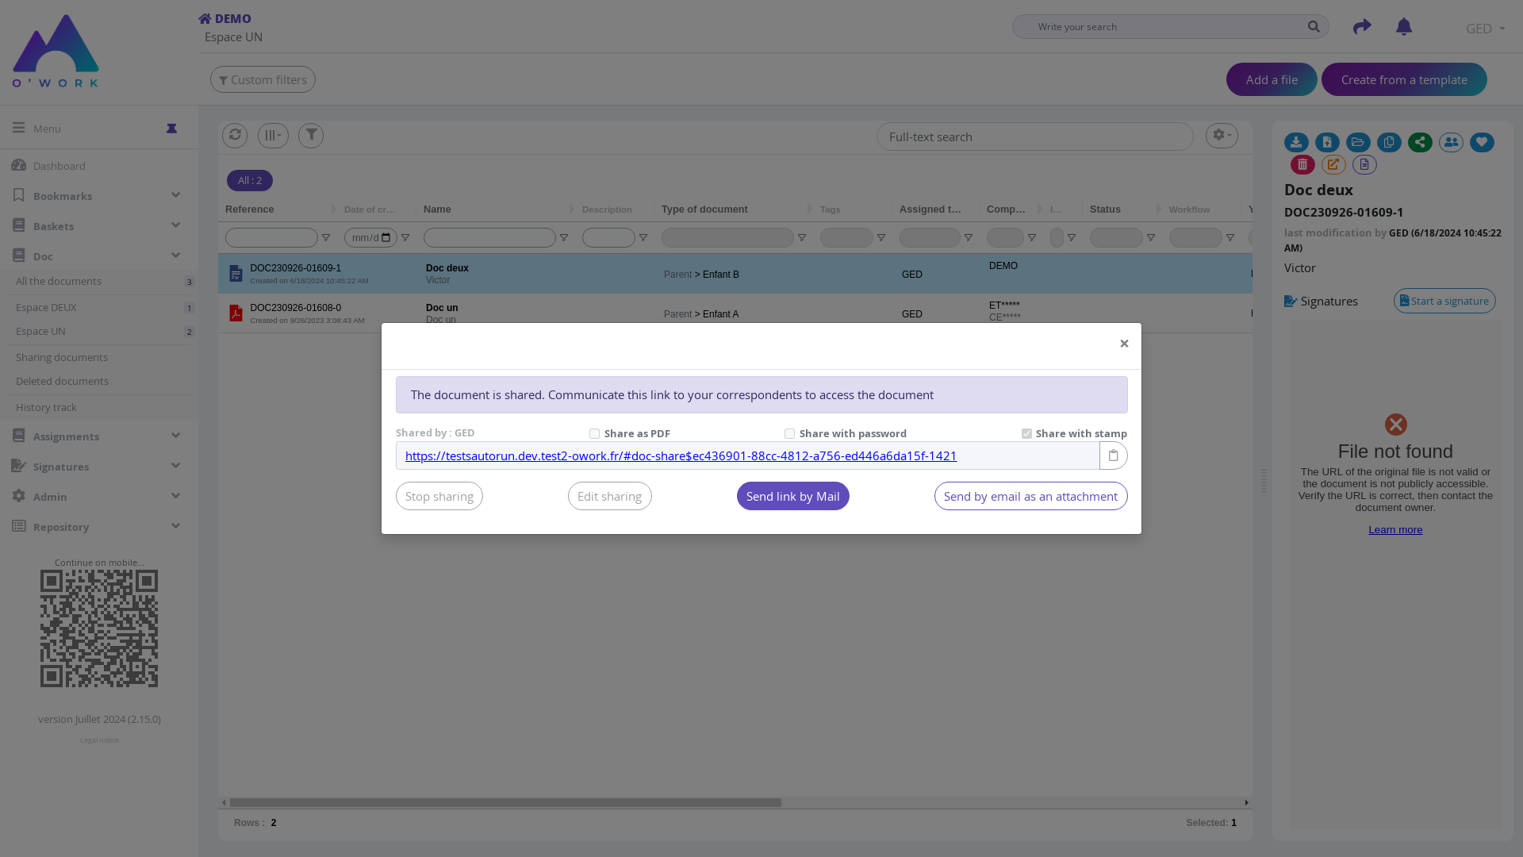Click the horizontal table scrollbar
This screenshot has height=857, width=1523.
coord(505,803)
